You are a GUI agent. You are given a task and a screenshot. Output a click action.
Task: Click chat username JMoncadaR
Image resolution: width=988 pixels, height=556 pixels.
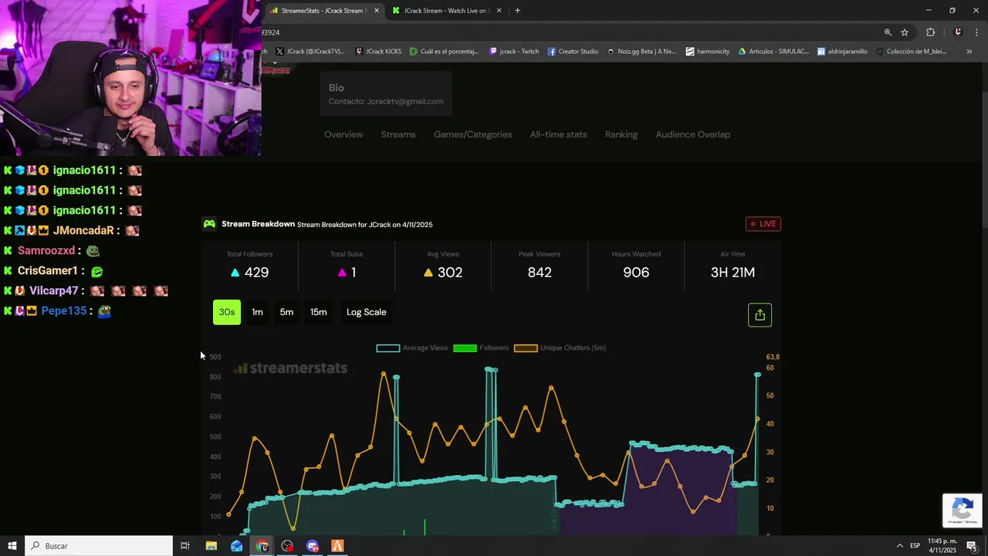[x=83, y=230]
